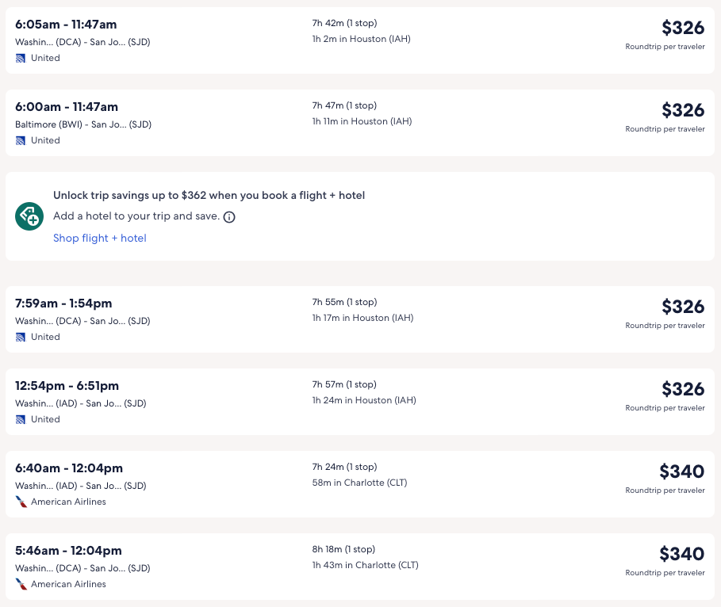Click the Unlock trip savings up to $362 heading
Viewport: 721px width, 607px height.
point(209,195)
